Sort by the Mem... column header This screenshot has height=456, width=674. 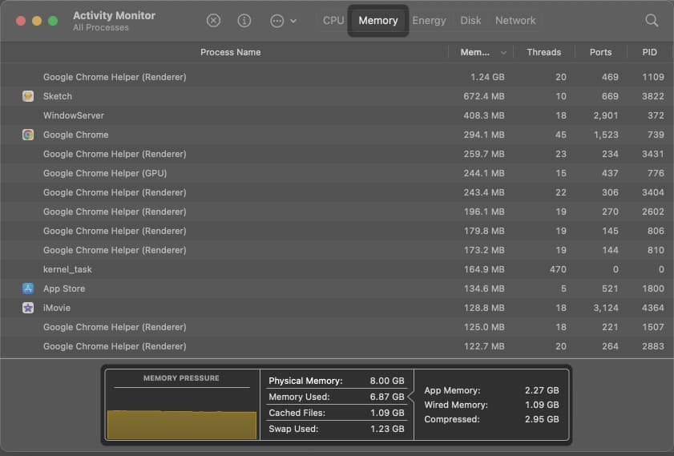tap(474, 52)
